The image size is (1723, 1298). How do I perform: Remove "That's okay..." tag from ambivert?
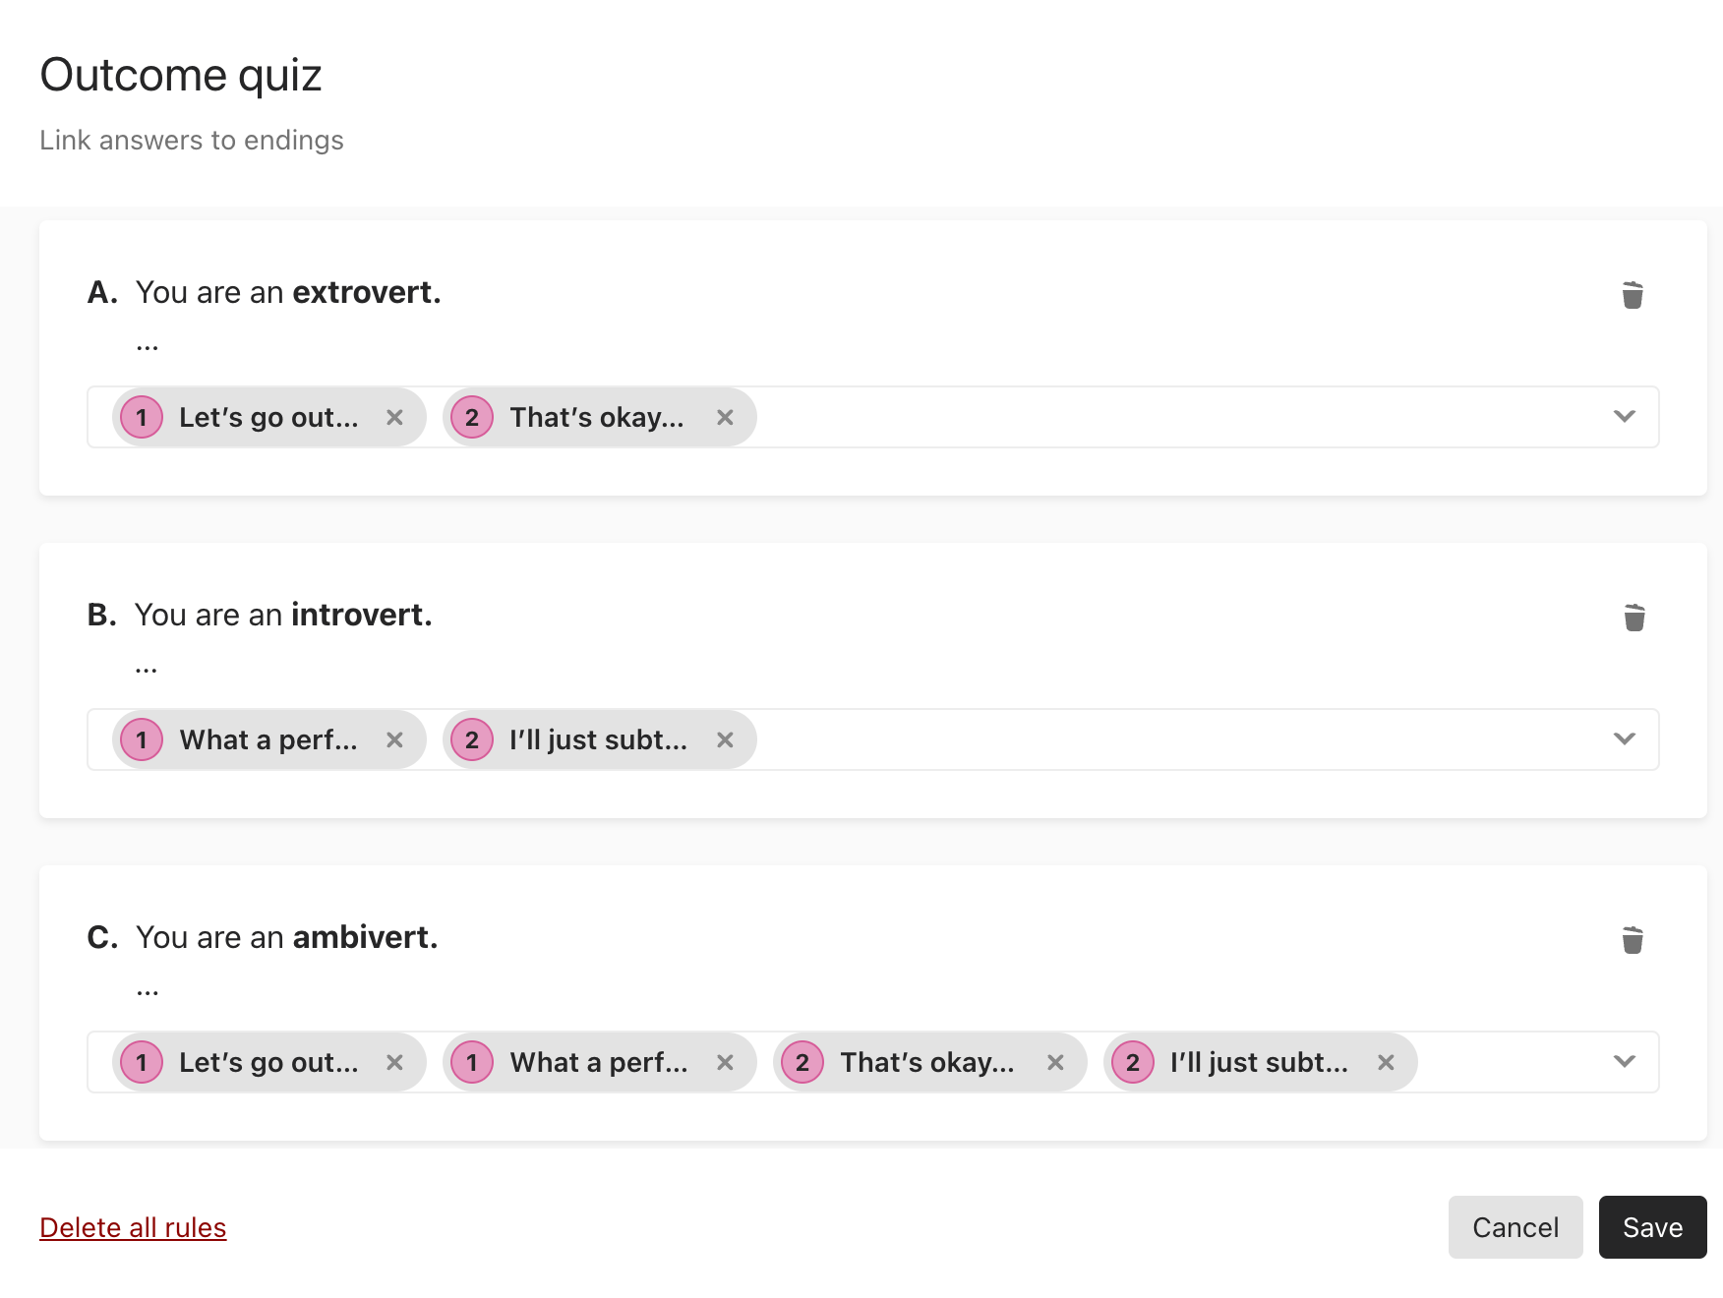pyautogui.click(x=1055, y=1062)
